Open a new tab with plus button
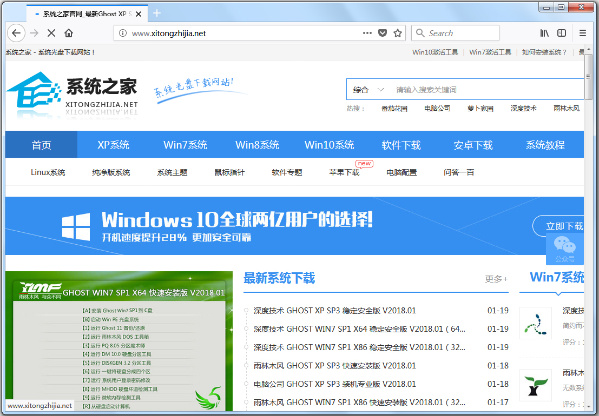This screenshot has height=416, width=599. [156, 14]
